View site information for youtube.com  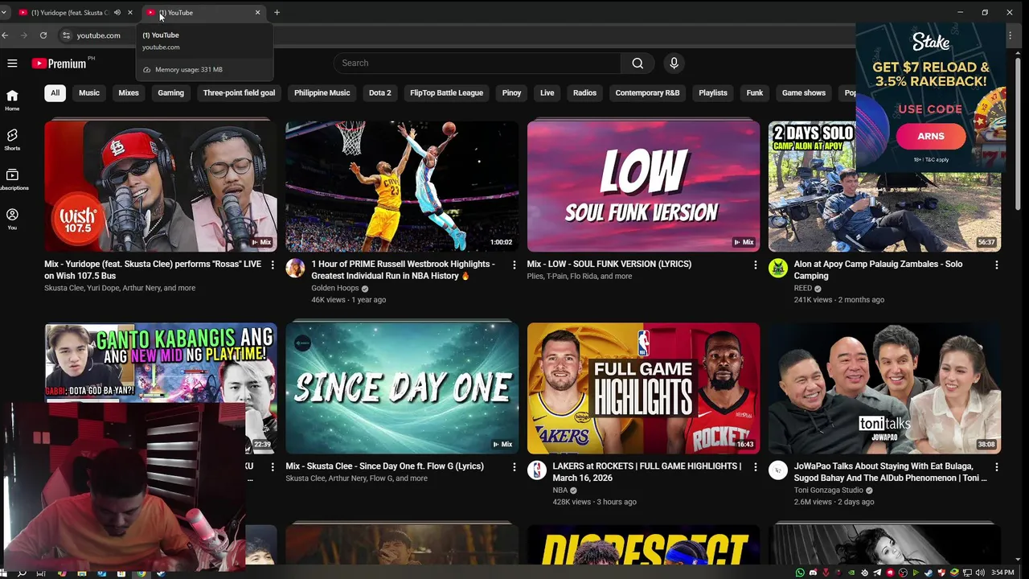(67, 35)
